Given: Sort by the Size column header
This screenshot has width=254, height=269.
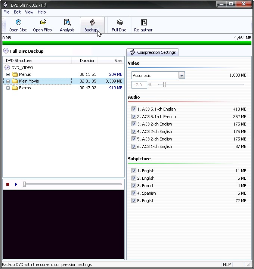Looking at the screenshot, I should pos(111,61).
